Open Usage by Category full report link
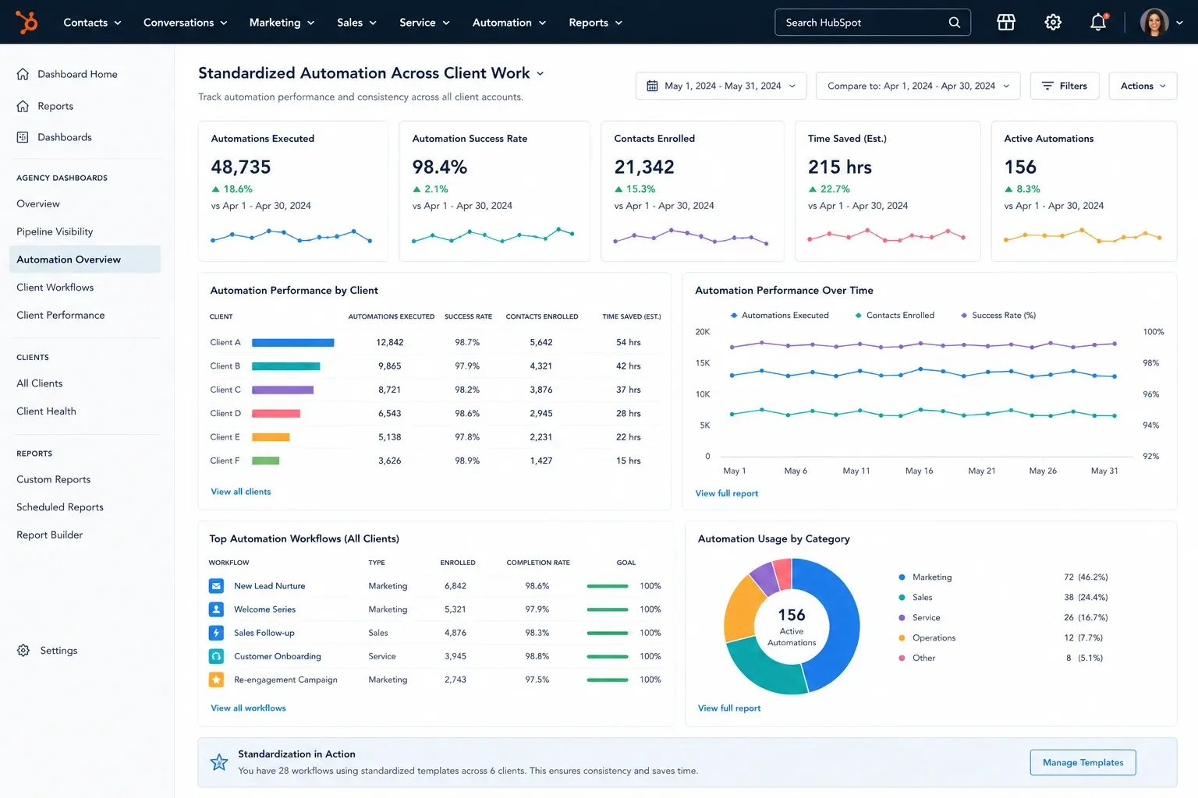The width and height of the screenshot is (1198, 798). coord(729,708)
